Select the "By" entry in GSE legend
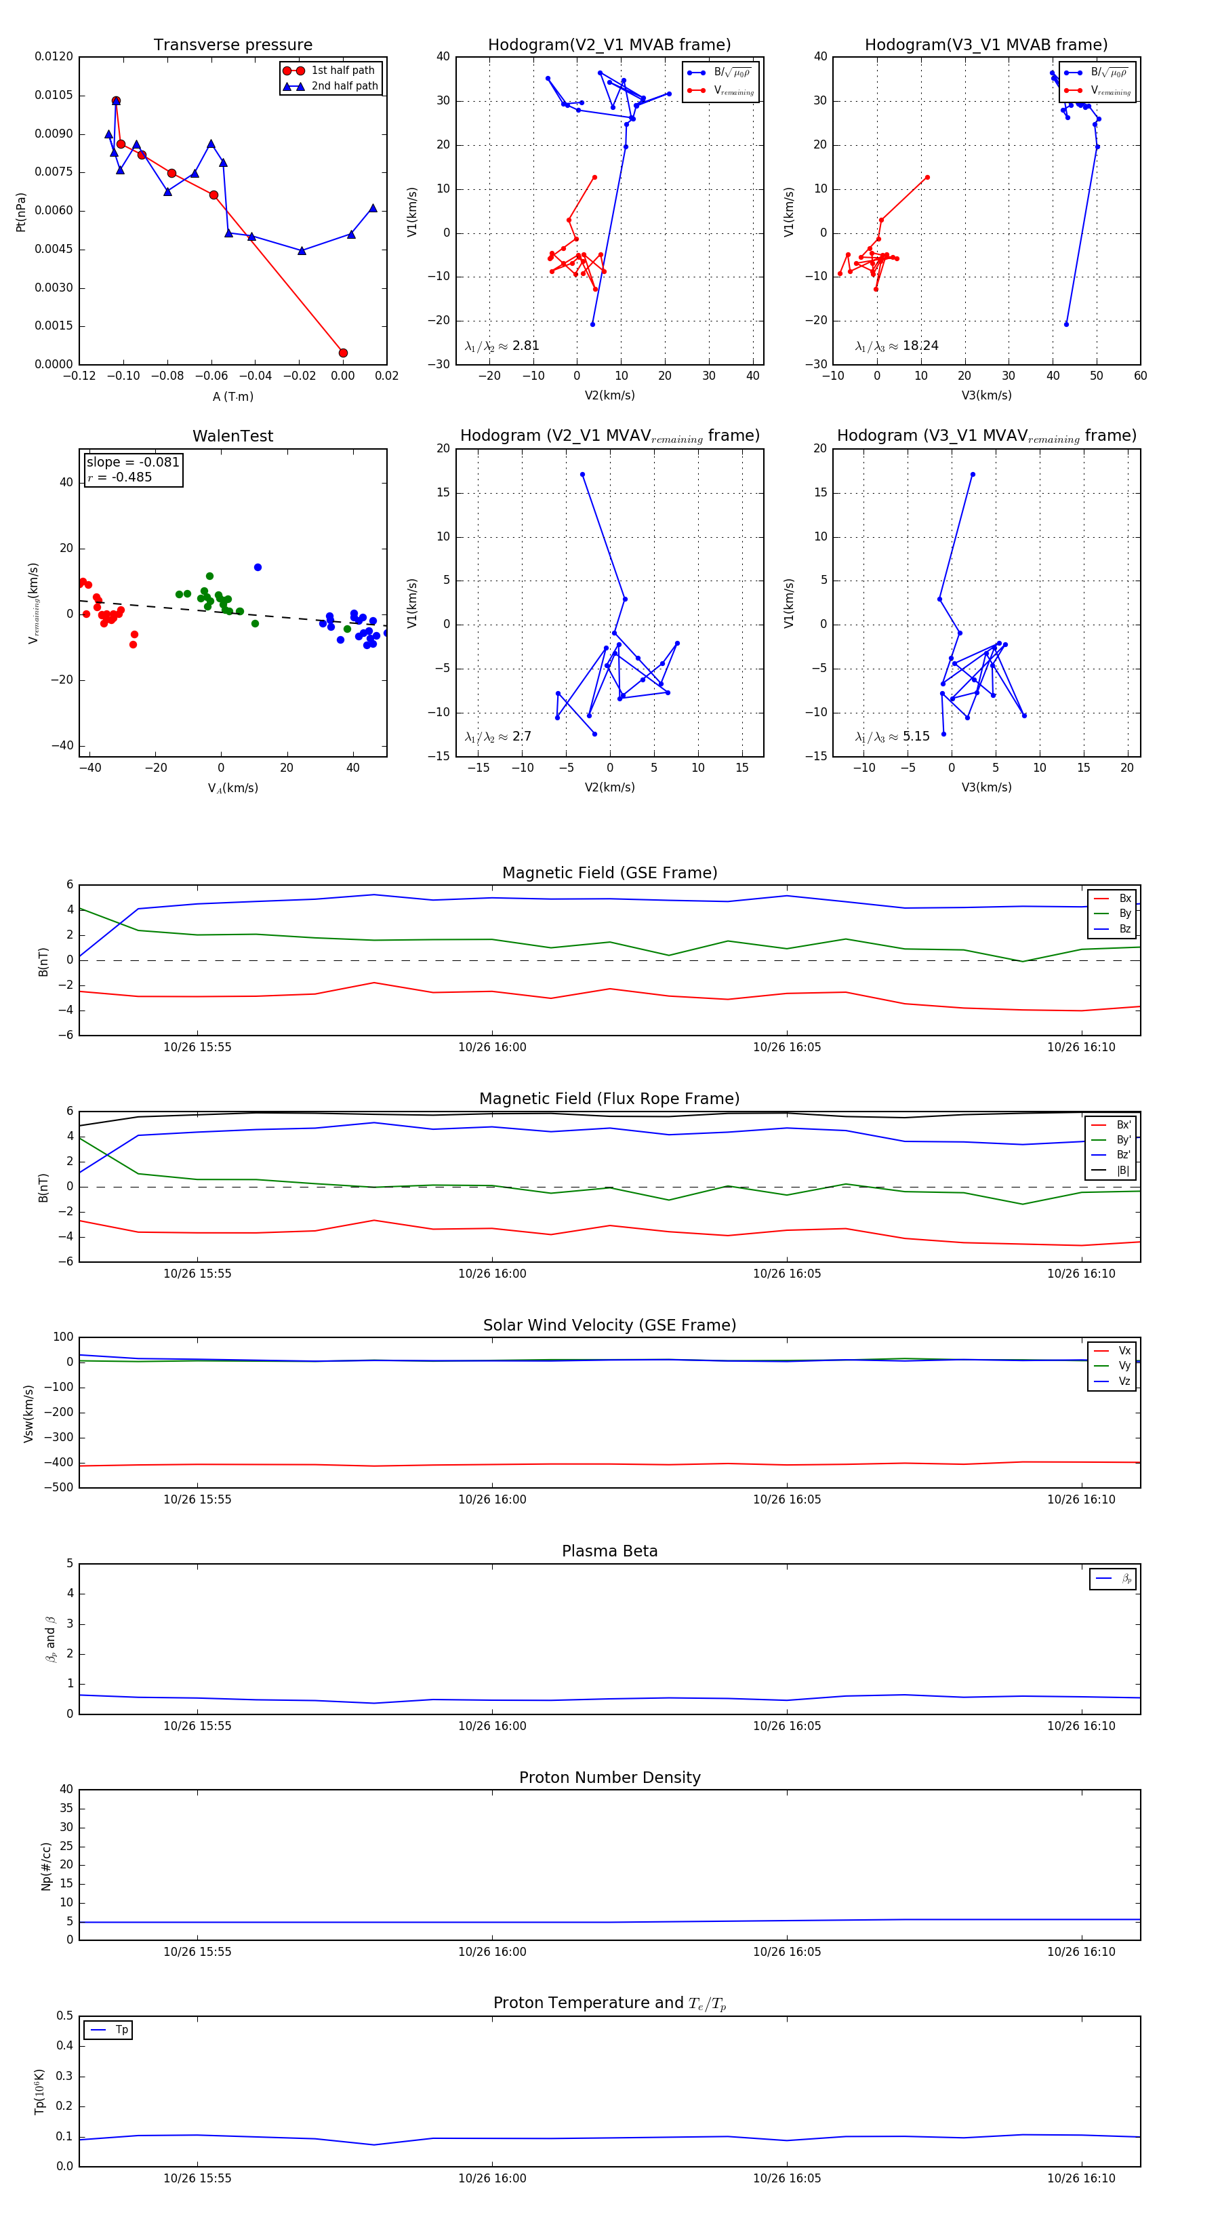This screenshot has width=1220, height=2238. coord(1112,914)
